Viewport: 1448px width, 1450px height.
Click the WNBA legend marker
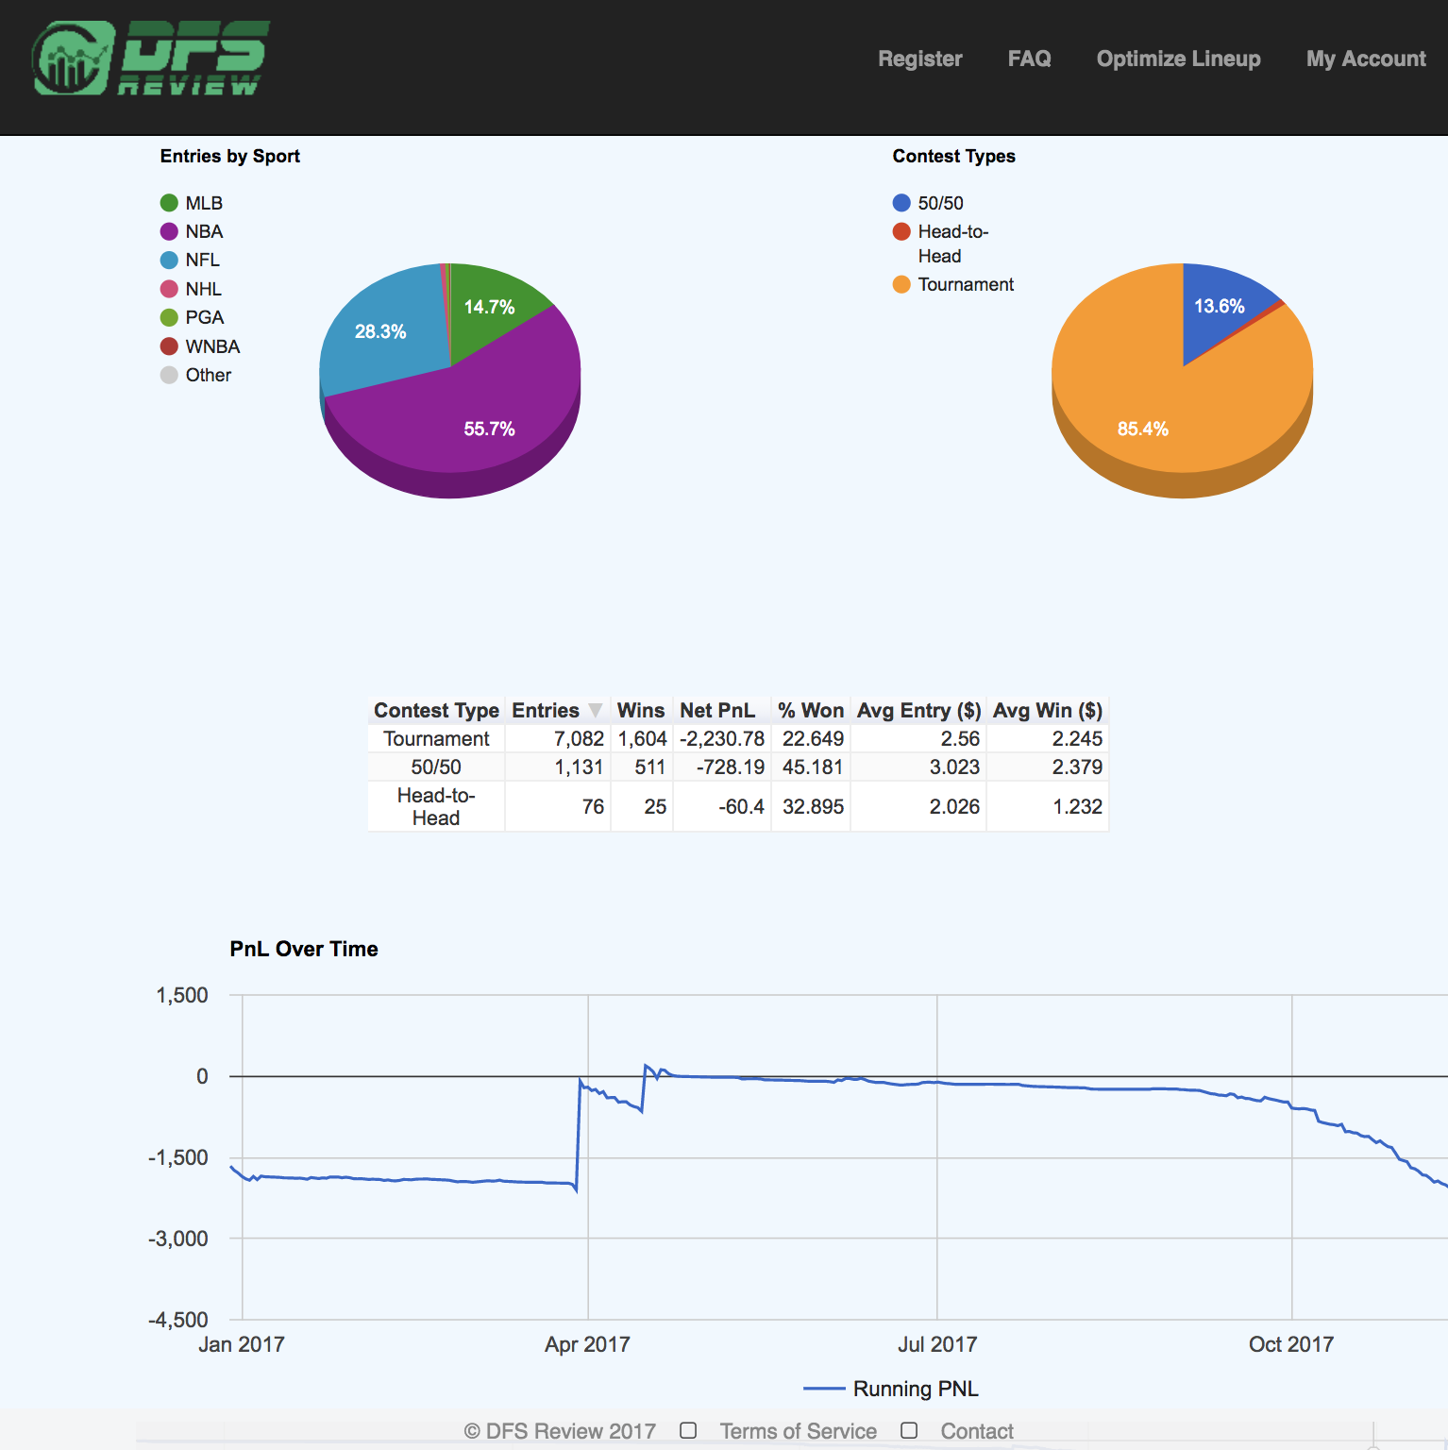[x=168, y=346]
